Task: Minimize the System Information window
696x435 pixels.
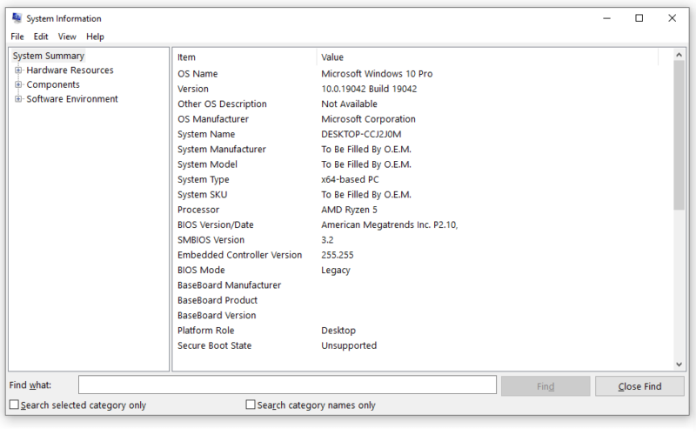Action: point(606,18)
